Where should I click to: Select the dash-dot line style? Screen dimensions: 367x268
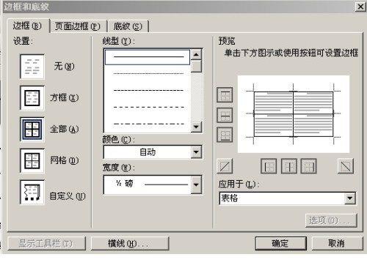(148, 124)
